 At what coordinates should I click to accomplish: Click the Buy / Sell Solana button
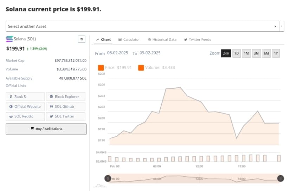(46, 129)
